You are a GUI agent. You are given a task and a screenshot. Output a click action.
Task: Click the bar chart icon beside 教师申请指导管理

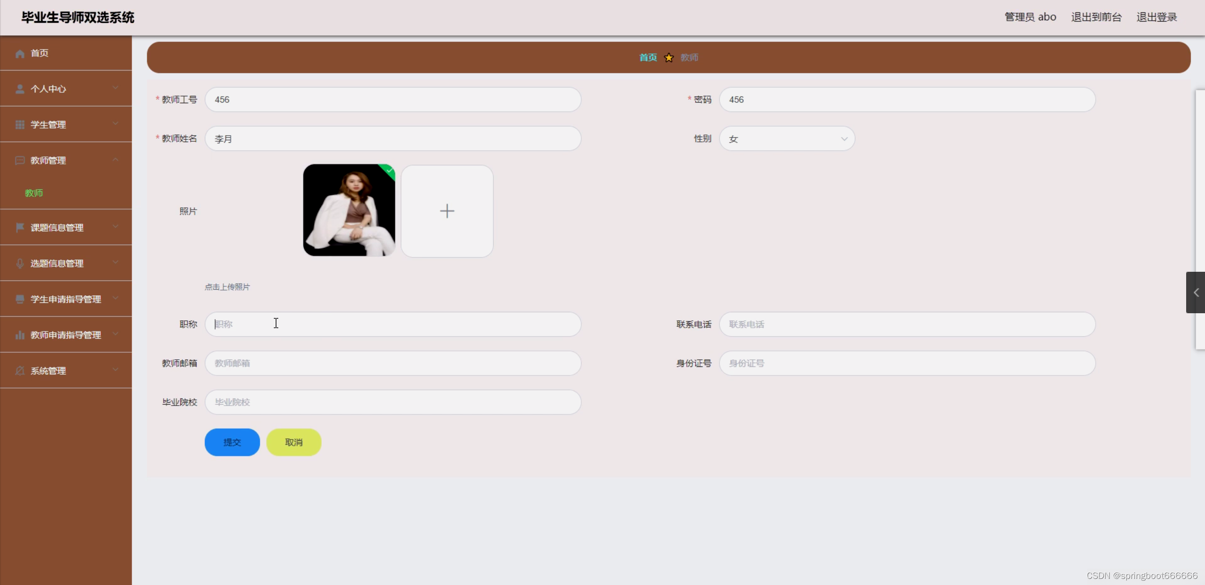click(20, 335)
